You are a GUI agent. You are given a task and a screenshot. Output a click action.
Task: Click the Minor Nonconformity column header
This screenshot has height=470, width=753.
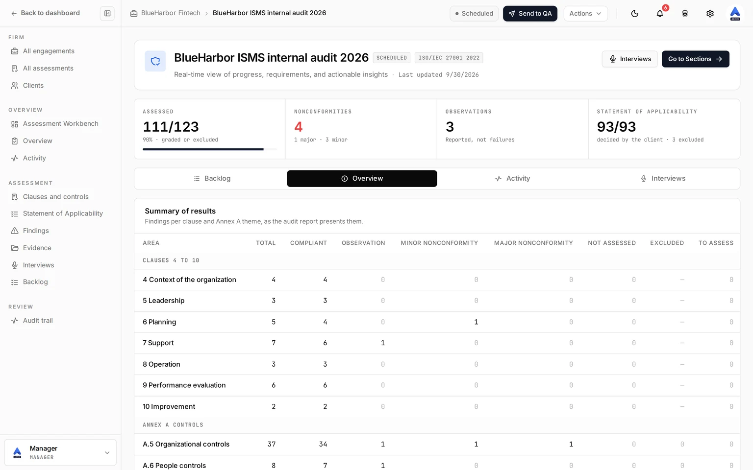pos(439,243)
